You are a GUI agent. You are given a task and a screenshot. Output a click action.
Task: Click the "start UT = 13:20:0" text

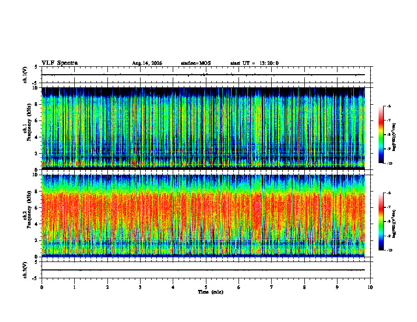pos(254,63)
